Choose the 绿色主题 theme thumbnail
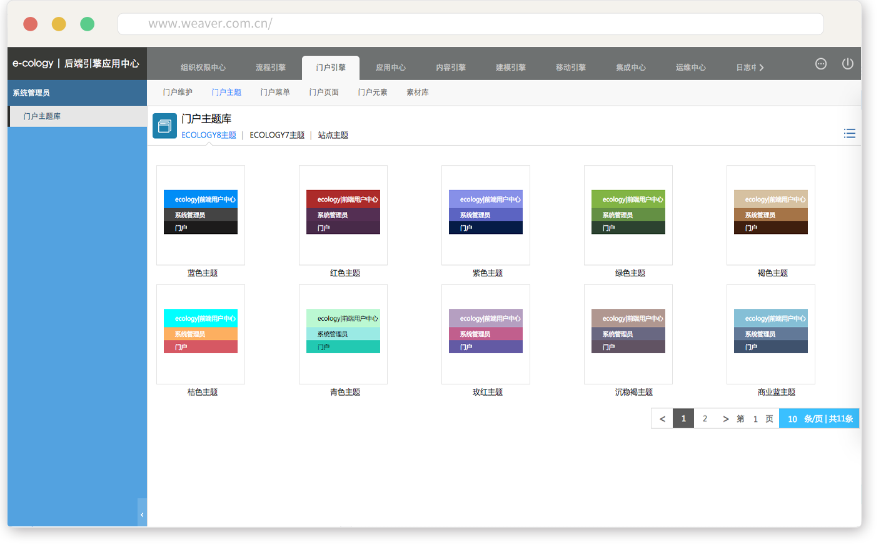The image size is (891, 547). click(628, 216)
